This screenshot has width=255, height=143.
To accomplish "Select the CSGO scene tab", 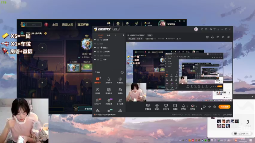I will coord(101,35).
